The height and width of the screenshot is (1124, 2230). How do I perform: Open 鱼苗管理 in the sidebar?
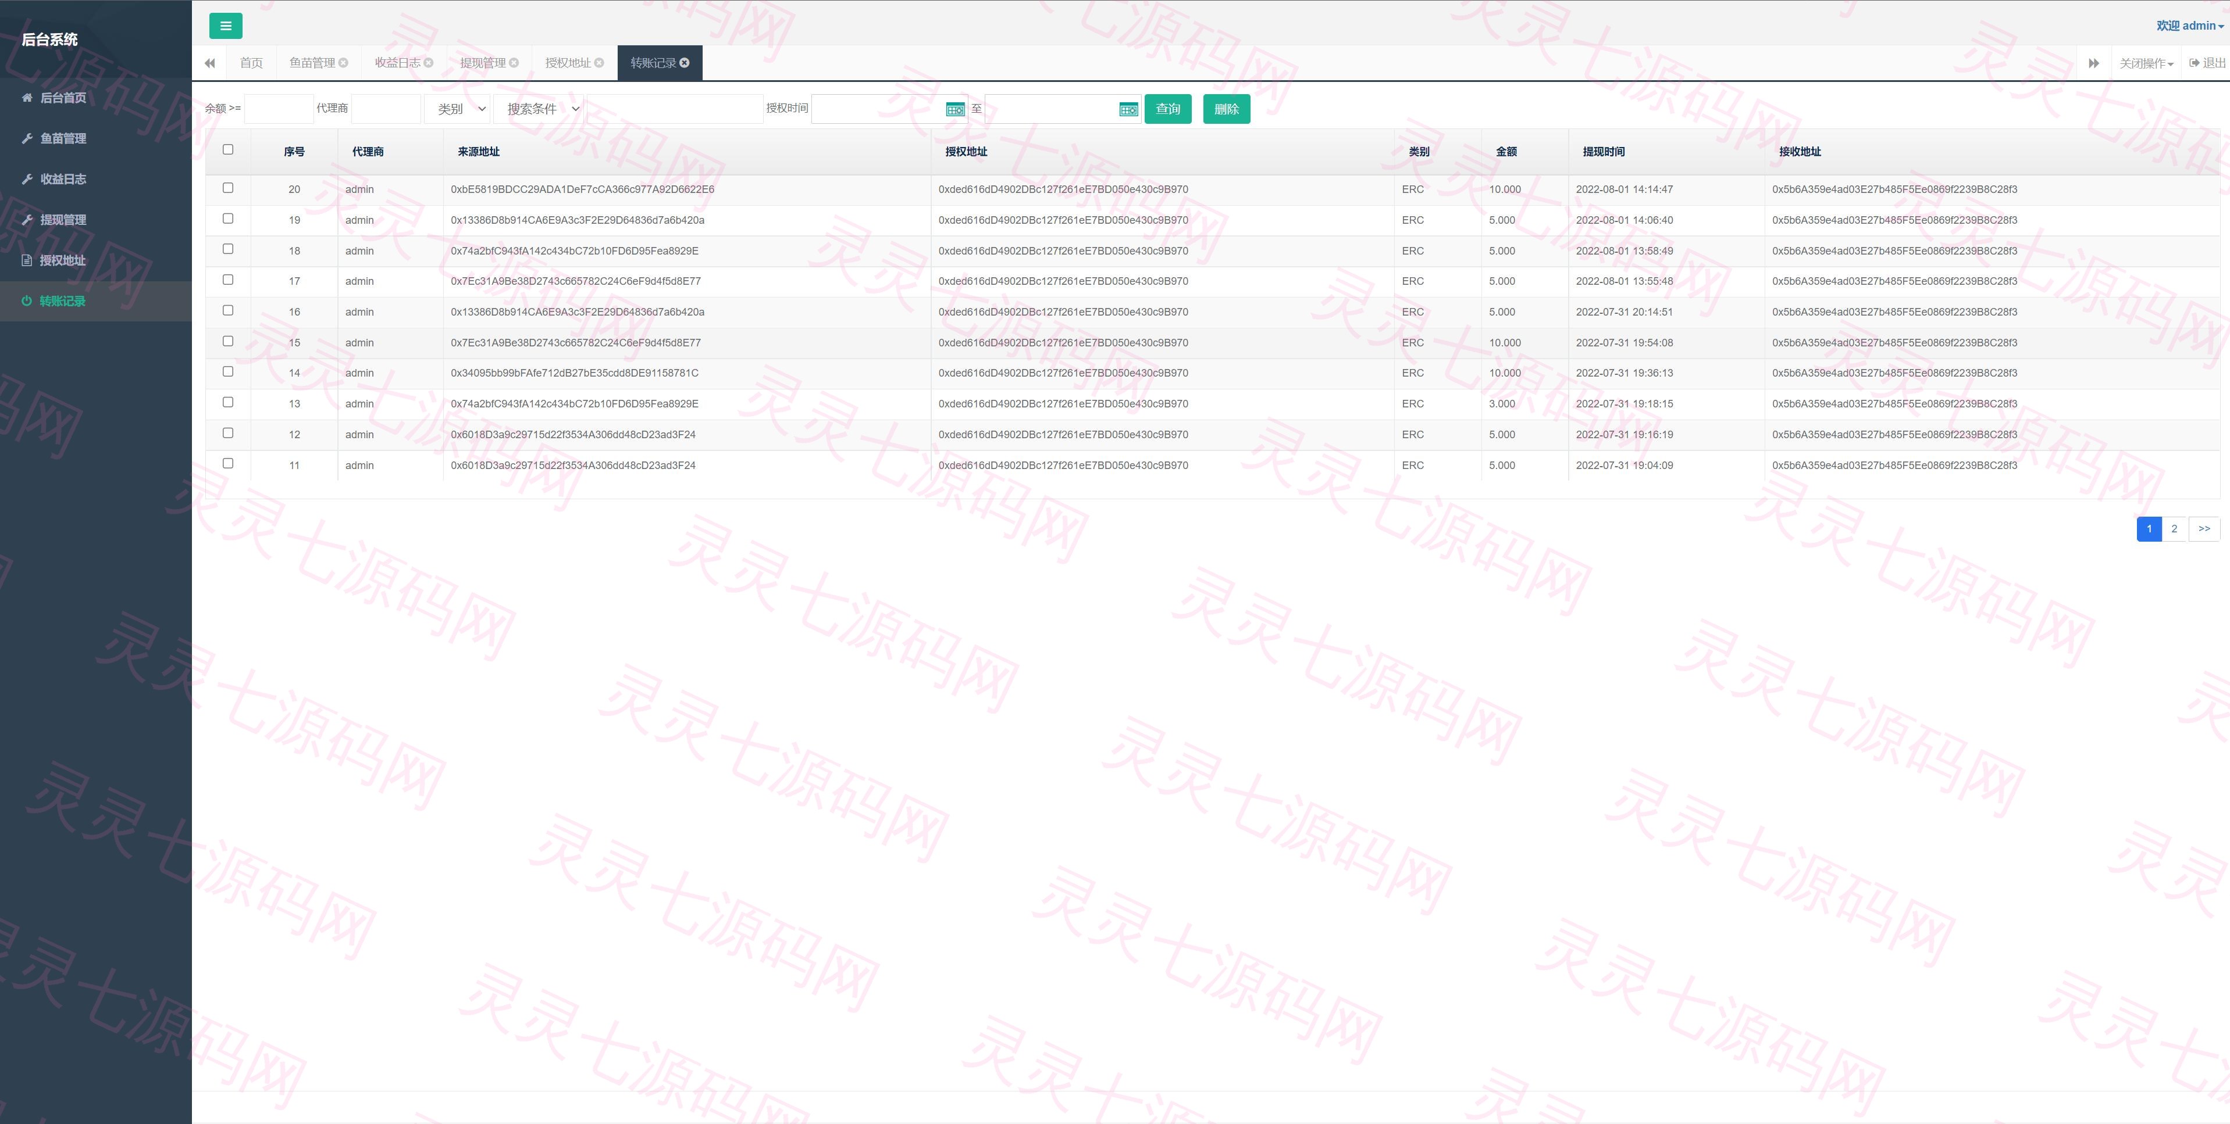point(95,138)
